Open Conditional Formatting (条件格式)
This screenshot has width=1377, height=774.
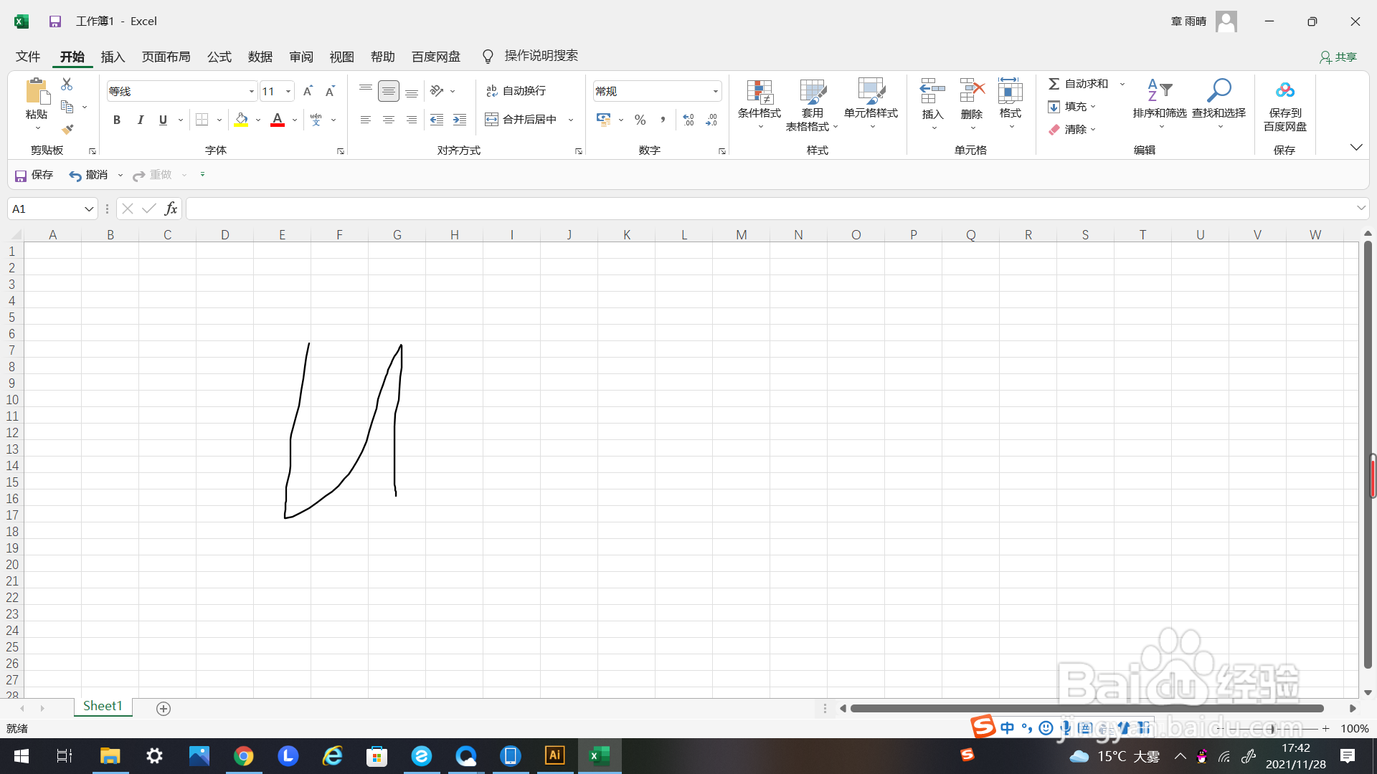coord(759,104)
